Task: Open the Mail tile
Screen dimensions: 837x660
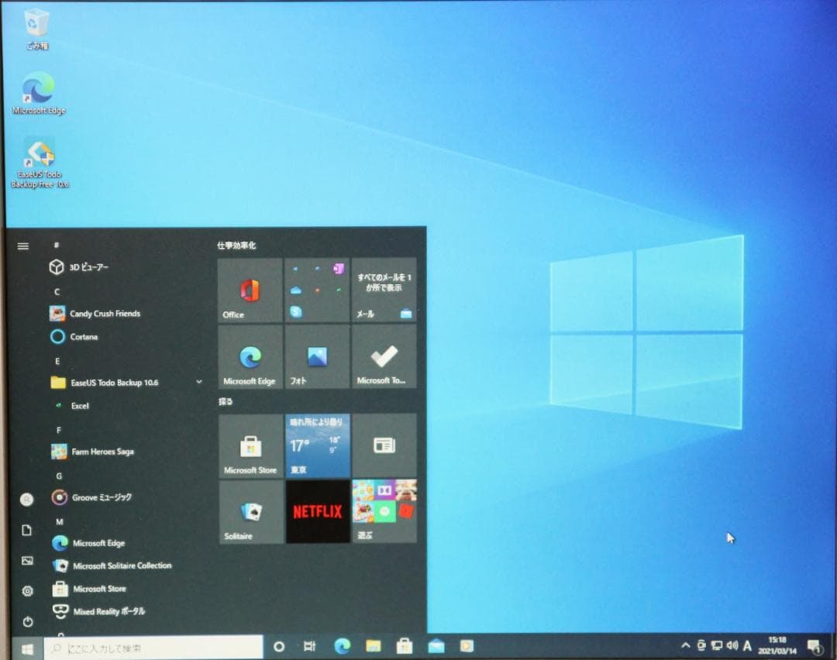Action: (x=384, y=289)
